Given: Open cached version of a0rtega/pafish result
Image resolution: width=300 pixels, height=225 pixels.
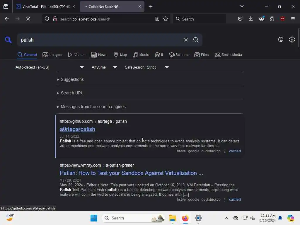Looking at the screenshot, I should pos(235,151).
